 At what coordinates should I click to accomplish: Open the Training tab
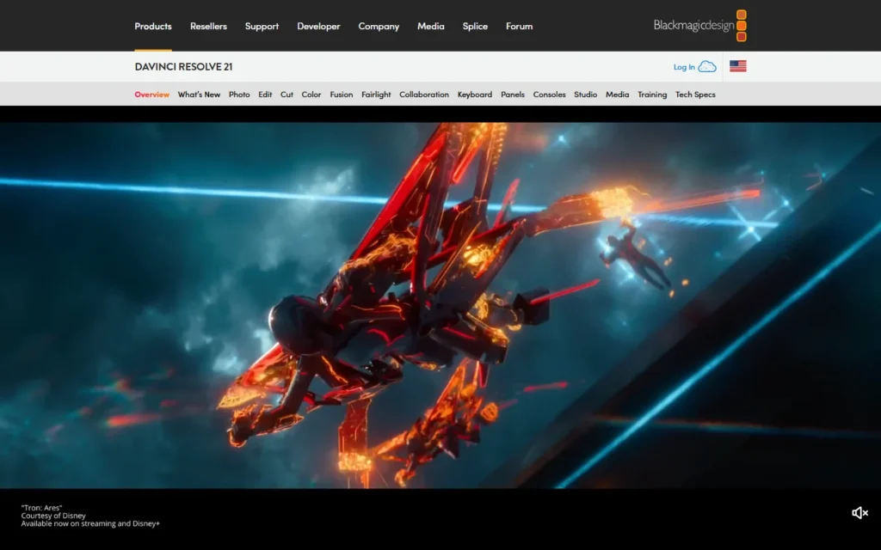[x=652, y=95]
